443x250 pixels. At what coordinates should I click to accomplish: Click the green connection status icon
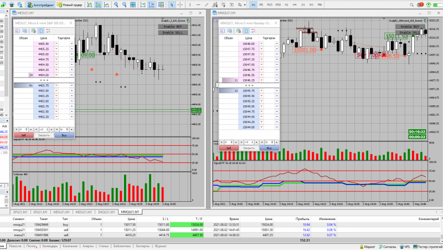(429, 5)
